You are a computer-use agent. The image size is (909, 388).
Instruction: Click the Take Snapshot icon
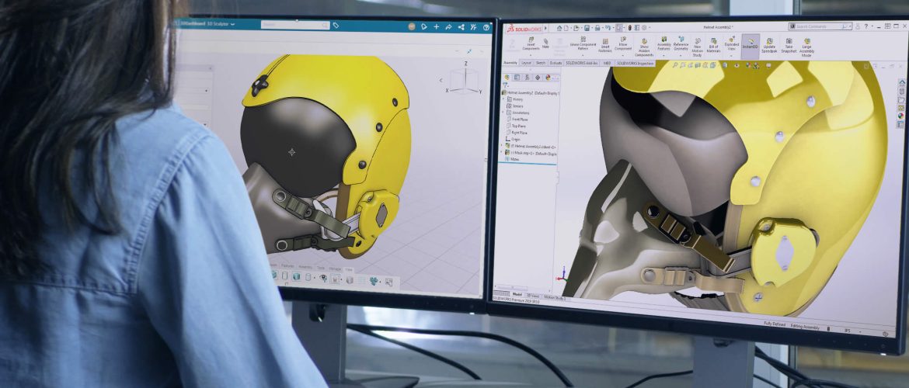[788, 46]
